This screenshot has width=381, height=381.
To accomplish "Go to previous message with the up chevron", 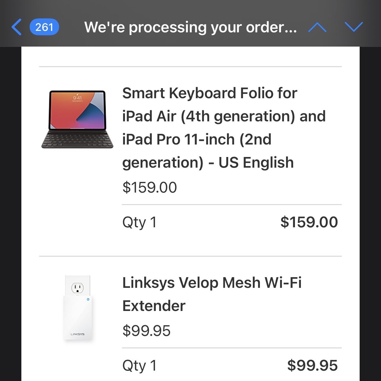I will [317, 27].
